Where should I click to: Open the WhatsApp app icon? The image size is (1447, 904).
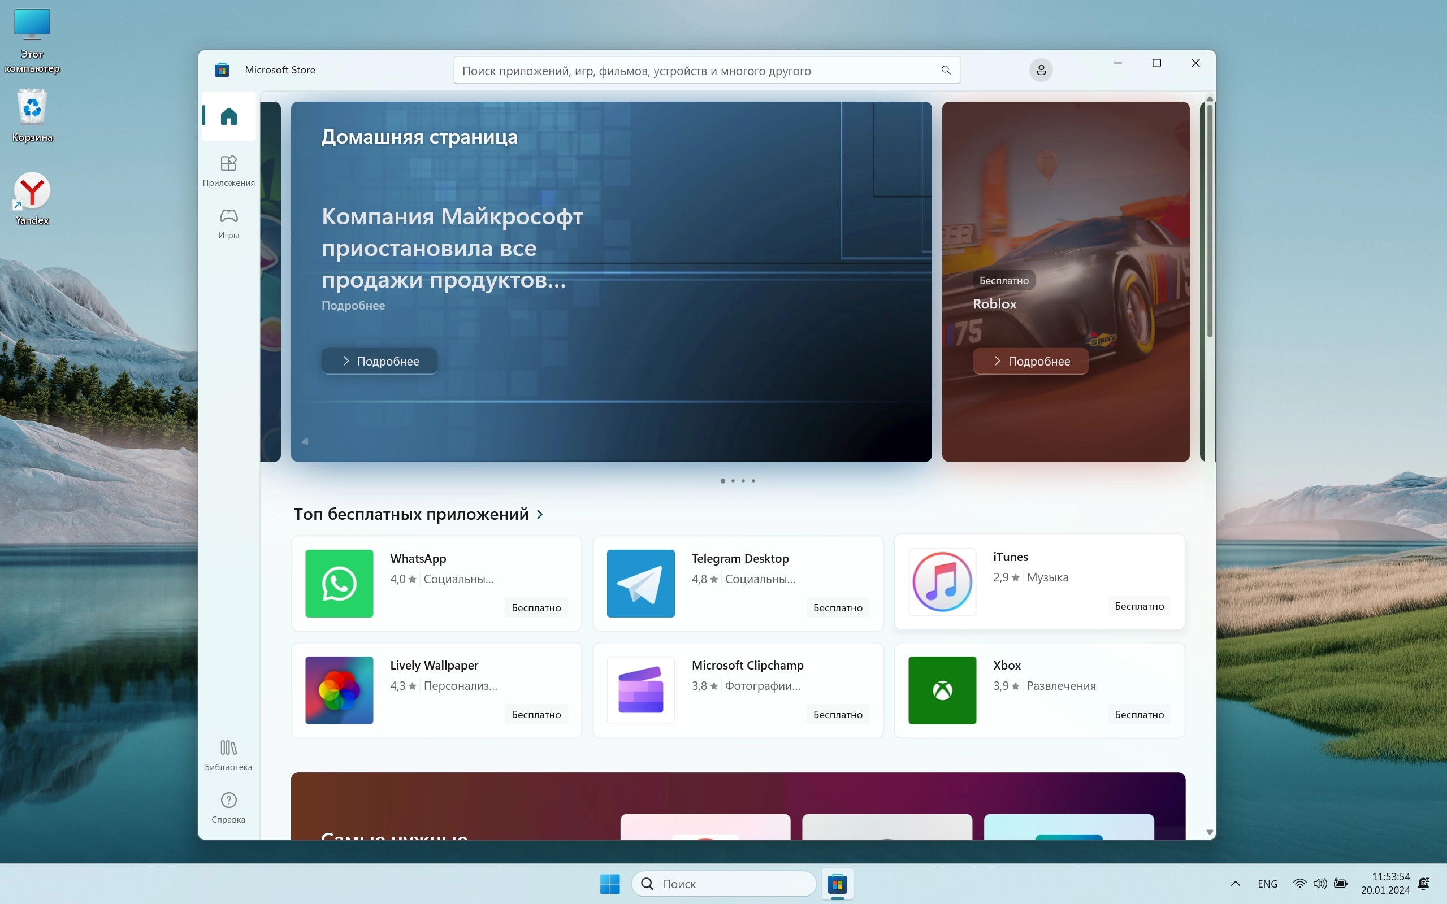pos(339,583)
